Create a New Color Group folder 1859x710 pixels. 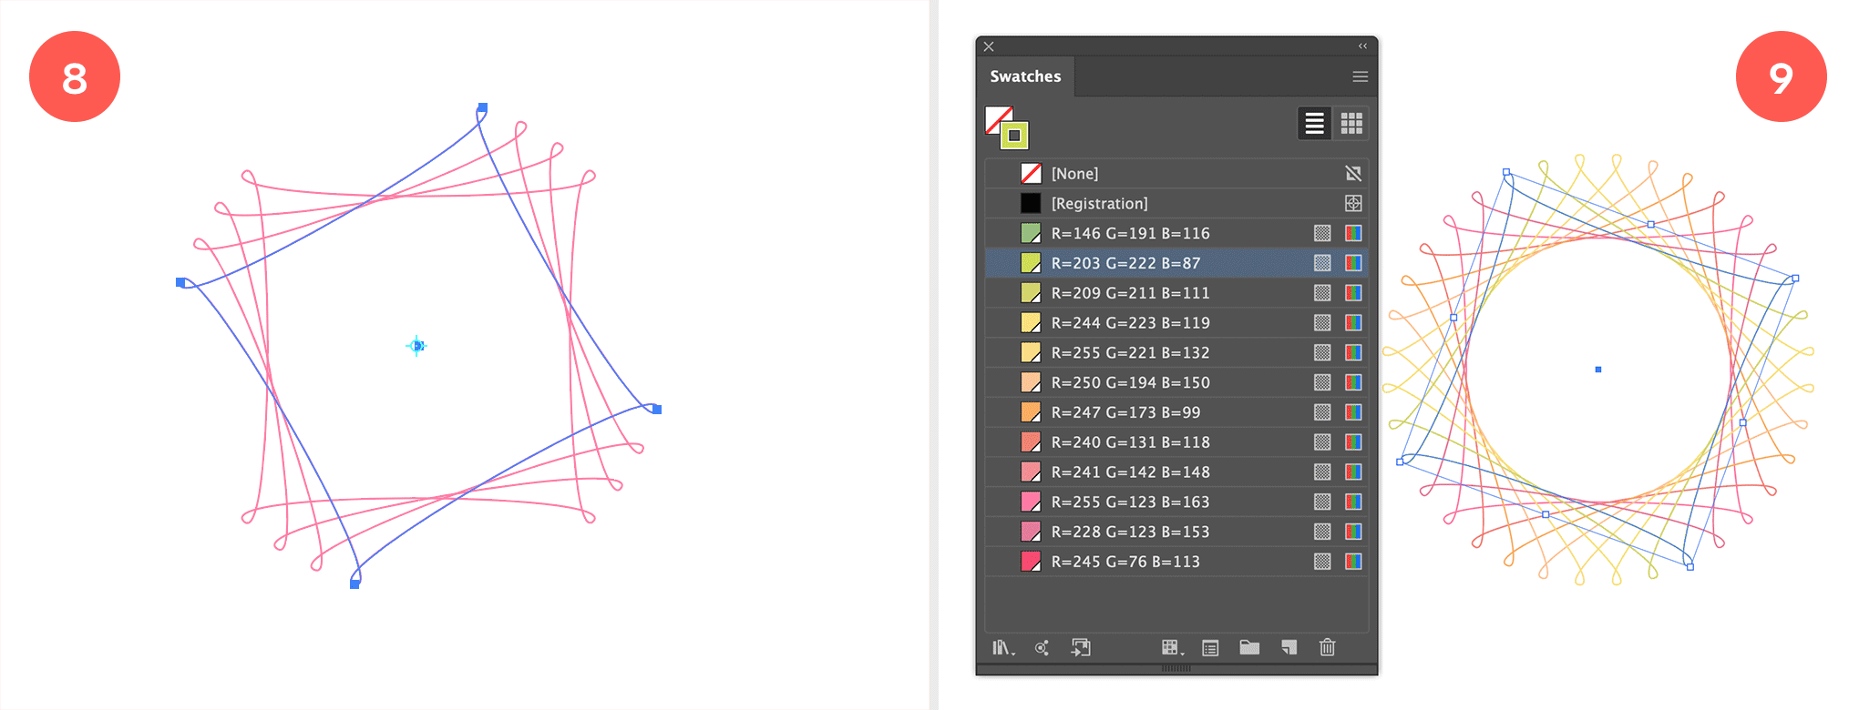(1249, 647)
